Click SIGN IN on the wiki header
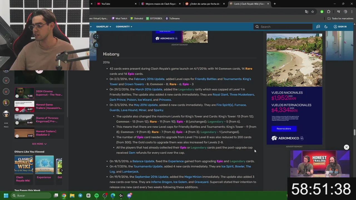This screenshot has width=356, height=200. [340, 27]
